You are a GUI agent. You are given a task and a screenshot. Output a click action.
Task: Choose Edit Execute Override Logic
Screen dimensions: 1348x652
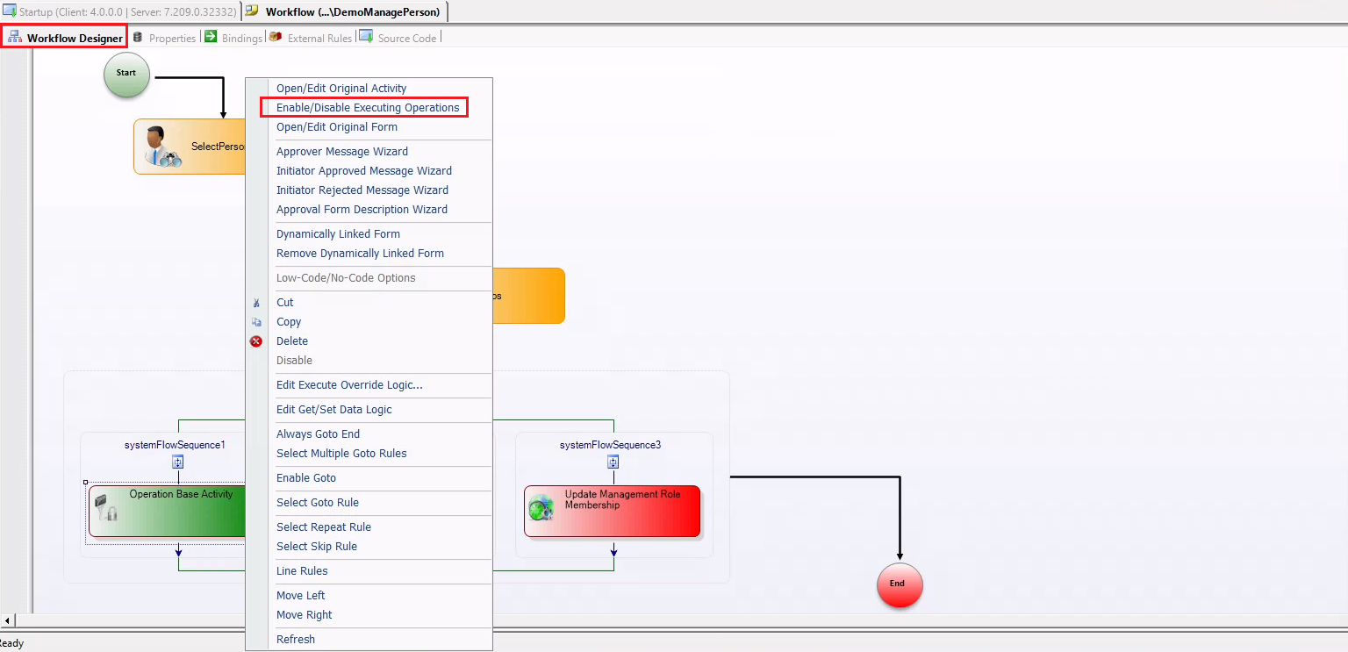click(x=349, y=385)
